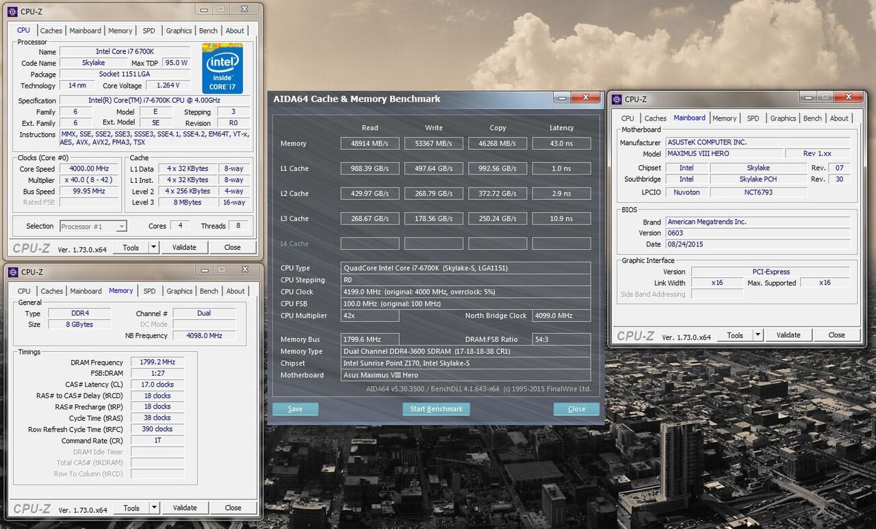Click the Name field Intel Core i7 6700K
Viewport: 876px width, 529px height.
point(125,52)
